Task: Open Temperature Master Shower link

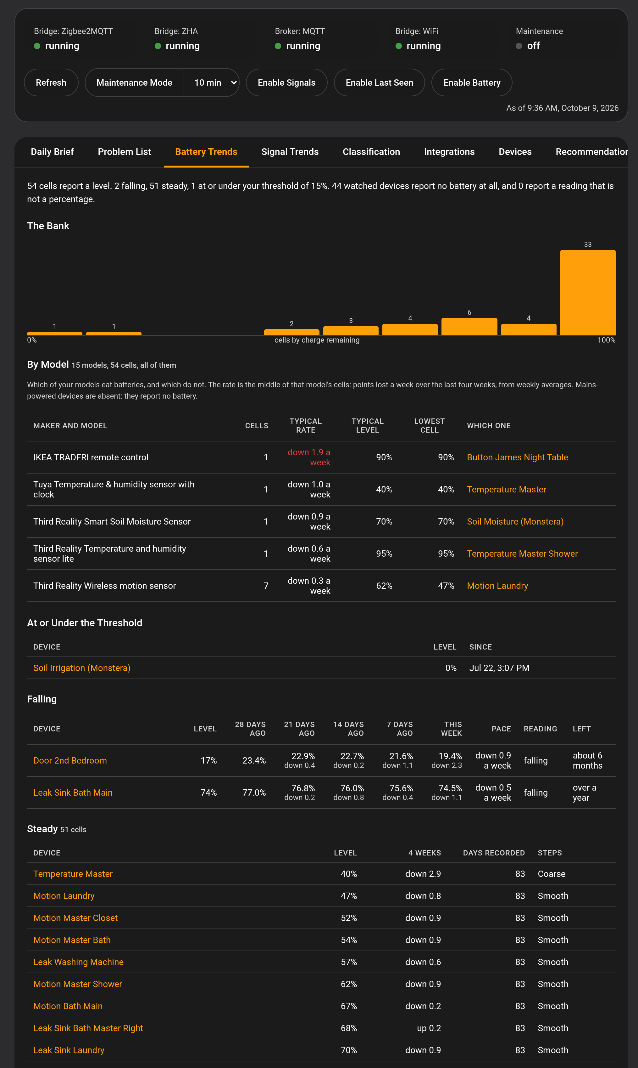Action: (x=522, y=554)
